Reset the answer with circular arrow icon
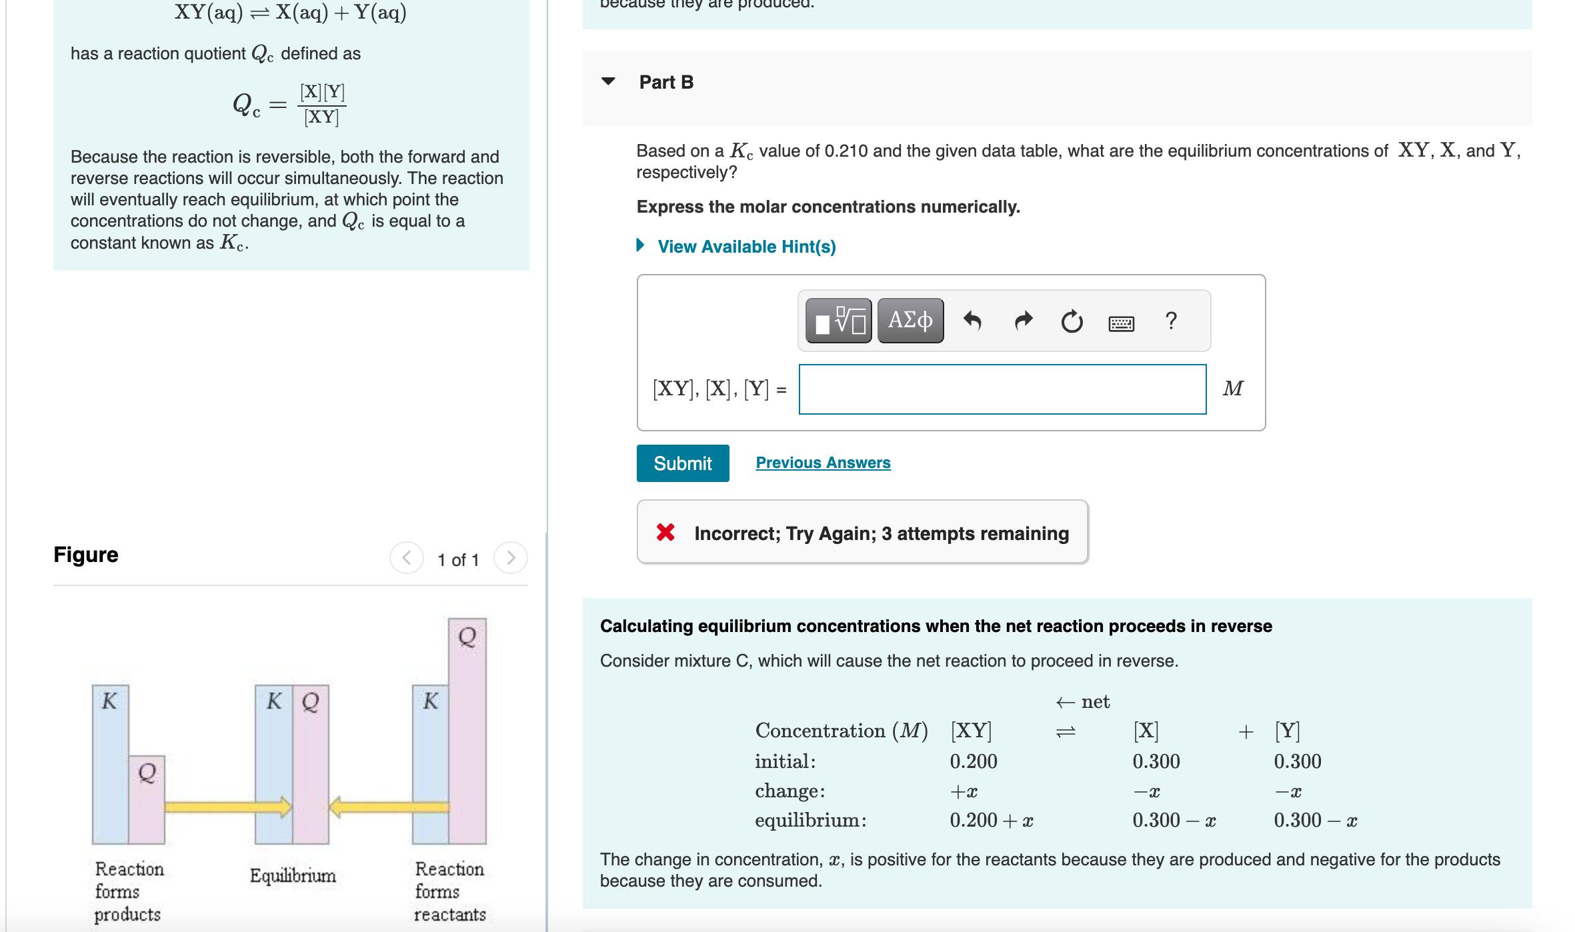The width and height of the screenshot is (1575, 932). (1072, 321)
